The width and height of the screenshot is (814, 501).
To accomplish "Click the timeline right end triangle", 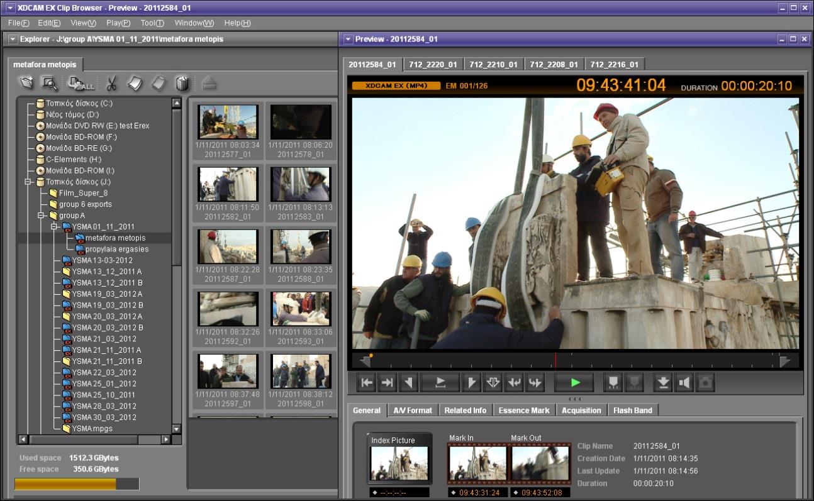I will click(784, 361).
